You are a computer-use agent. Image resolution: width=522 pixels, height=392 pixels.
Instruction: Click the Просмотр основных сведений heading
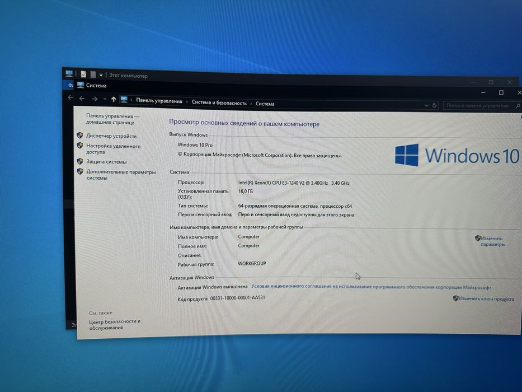coord(244,123)
